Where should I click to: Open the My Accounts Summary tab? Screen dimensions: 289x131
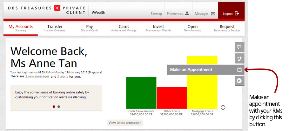point(21,28)
